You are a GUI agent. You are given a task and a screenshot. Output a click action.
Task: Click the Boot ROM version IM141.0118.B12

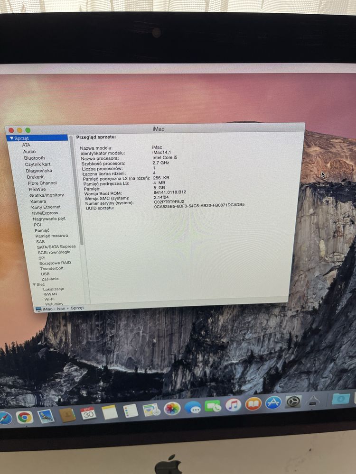[170, 192]
